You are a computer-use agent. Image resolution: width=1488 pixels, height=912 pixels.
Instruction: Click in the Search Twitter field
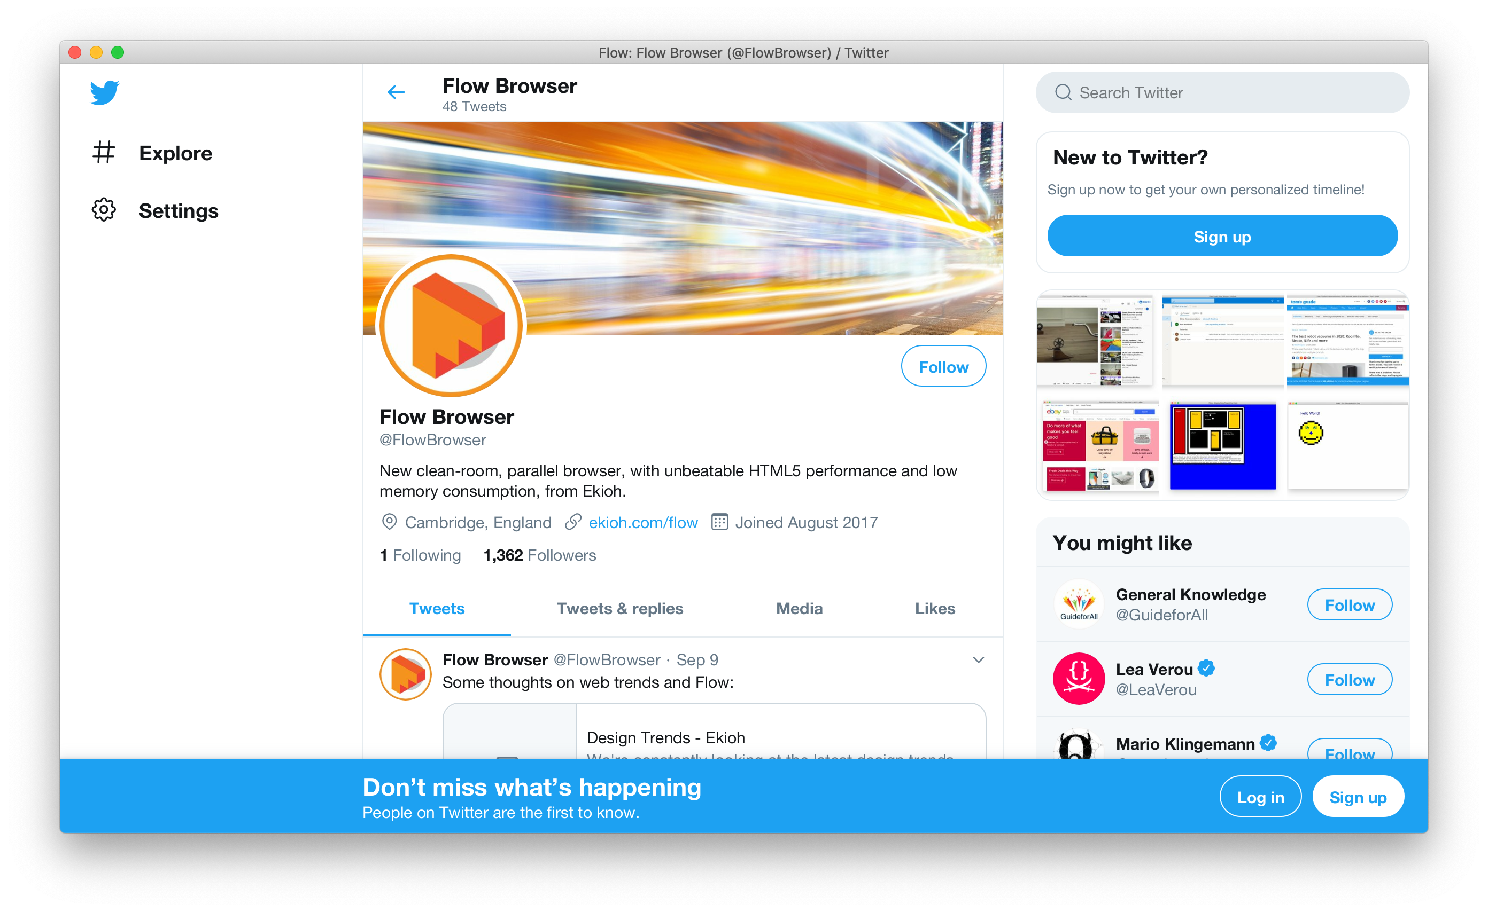click(1222, 93)
